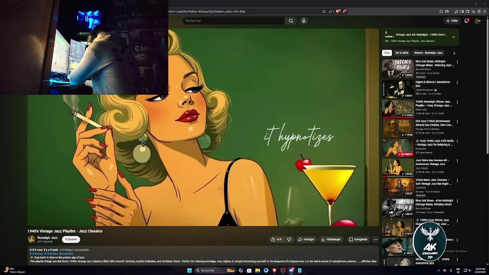489x275 pixels.
Task: Click the cast/screen icon in address bar
Action: point(324,11)
